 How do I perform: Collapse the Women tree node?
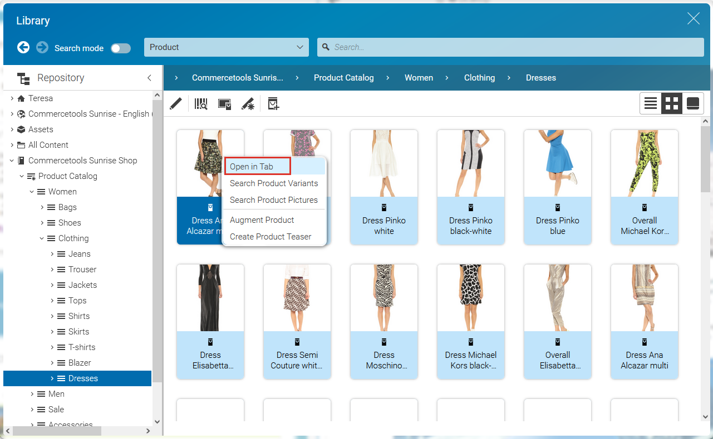[x=31, y=191]
